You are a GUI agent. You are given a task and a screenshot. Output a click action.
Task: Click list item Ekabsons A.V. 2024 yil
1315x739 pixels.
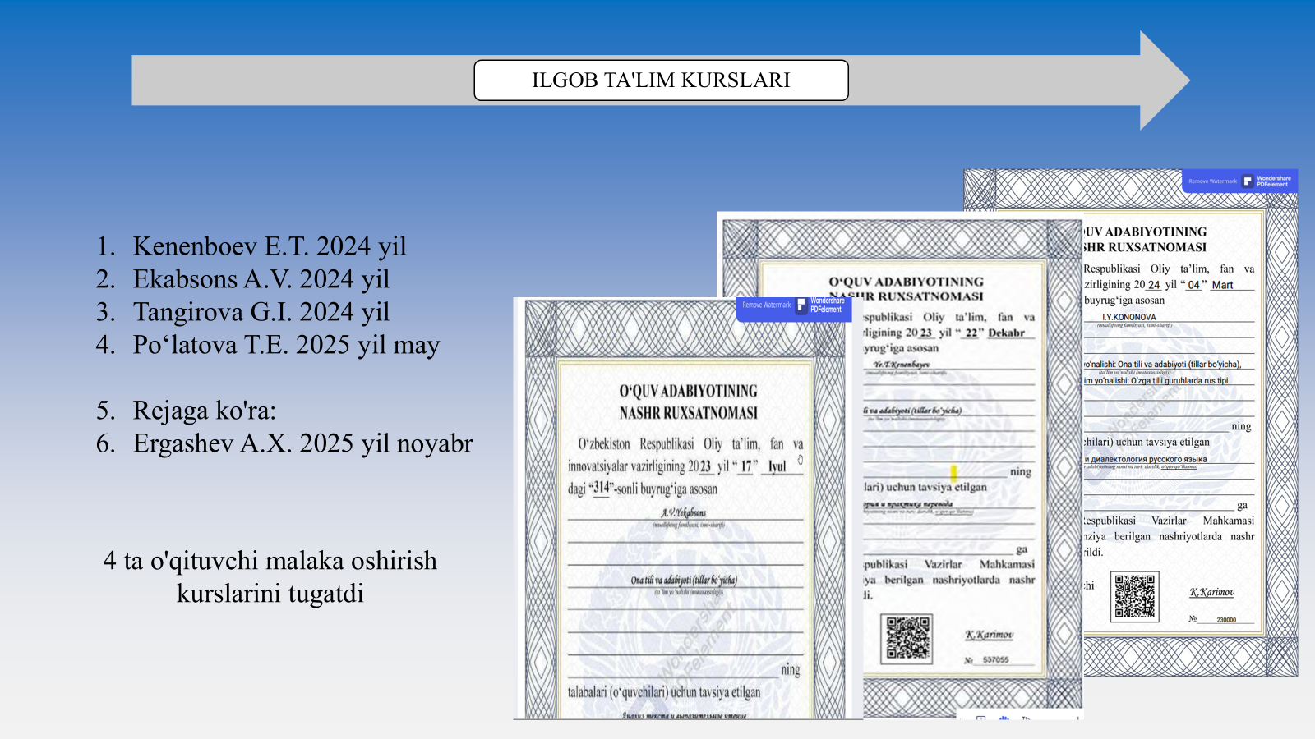tap(261, 279)
